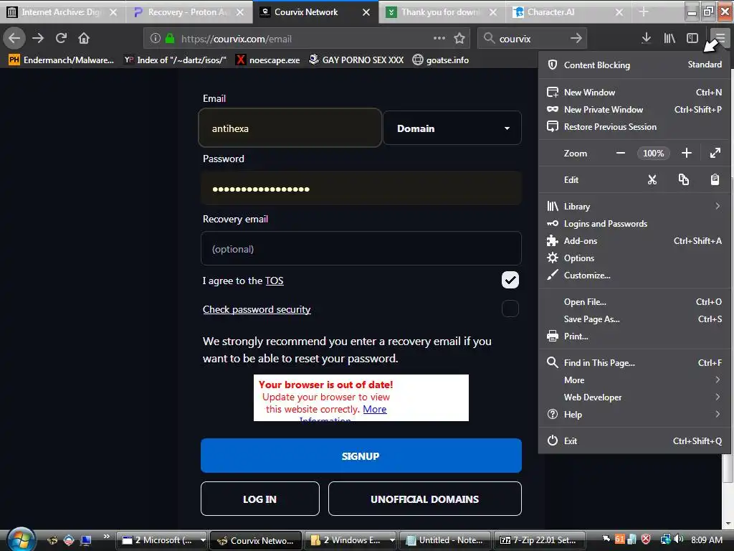The width and height of the screenshot is (734, 551).
Task: Expand the Help submenu
Action: click(x=634, y=415)
